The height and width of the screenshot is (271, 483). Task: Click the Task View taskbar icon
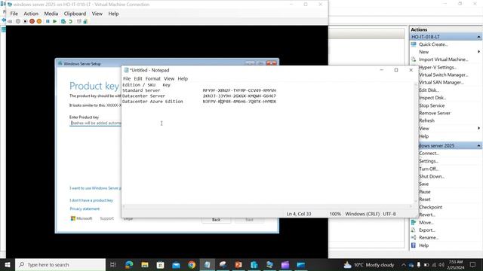(113, 264)
